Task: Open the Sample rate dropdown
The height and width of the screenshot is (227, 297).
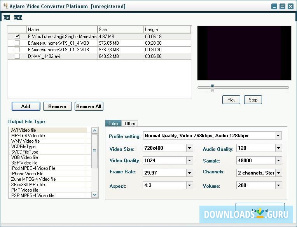Action: [x=278, y=161]
